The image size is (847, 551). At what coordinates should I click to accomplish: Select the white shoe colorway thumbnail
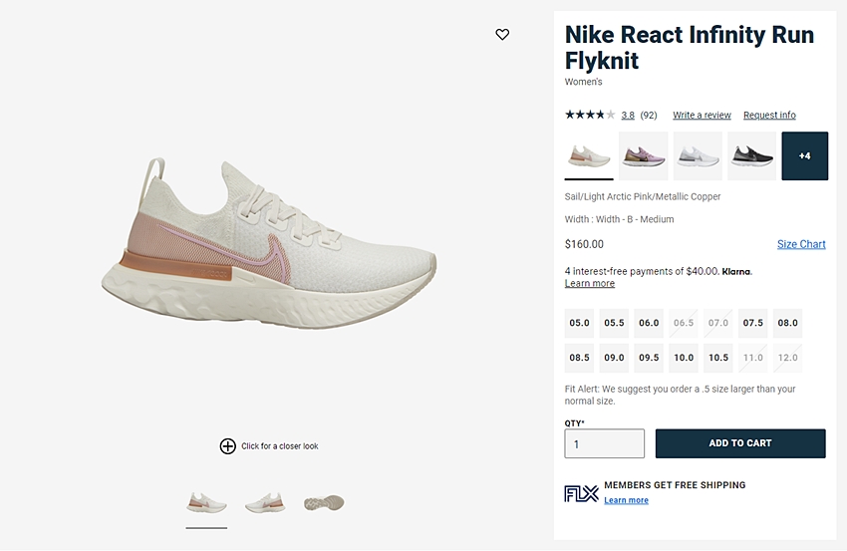pos(698,156)
